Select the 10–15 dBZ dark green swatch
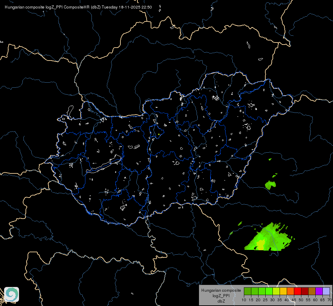 (247, 291)
